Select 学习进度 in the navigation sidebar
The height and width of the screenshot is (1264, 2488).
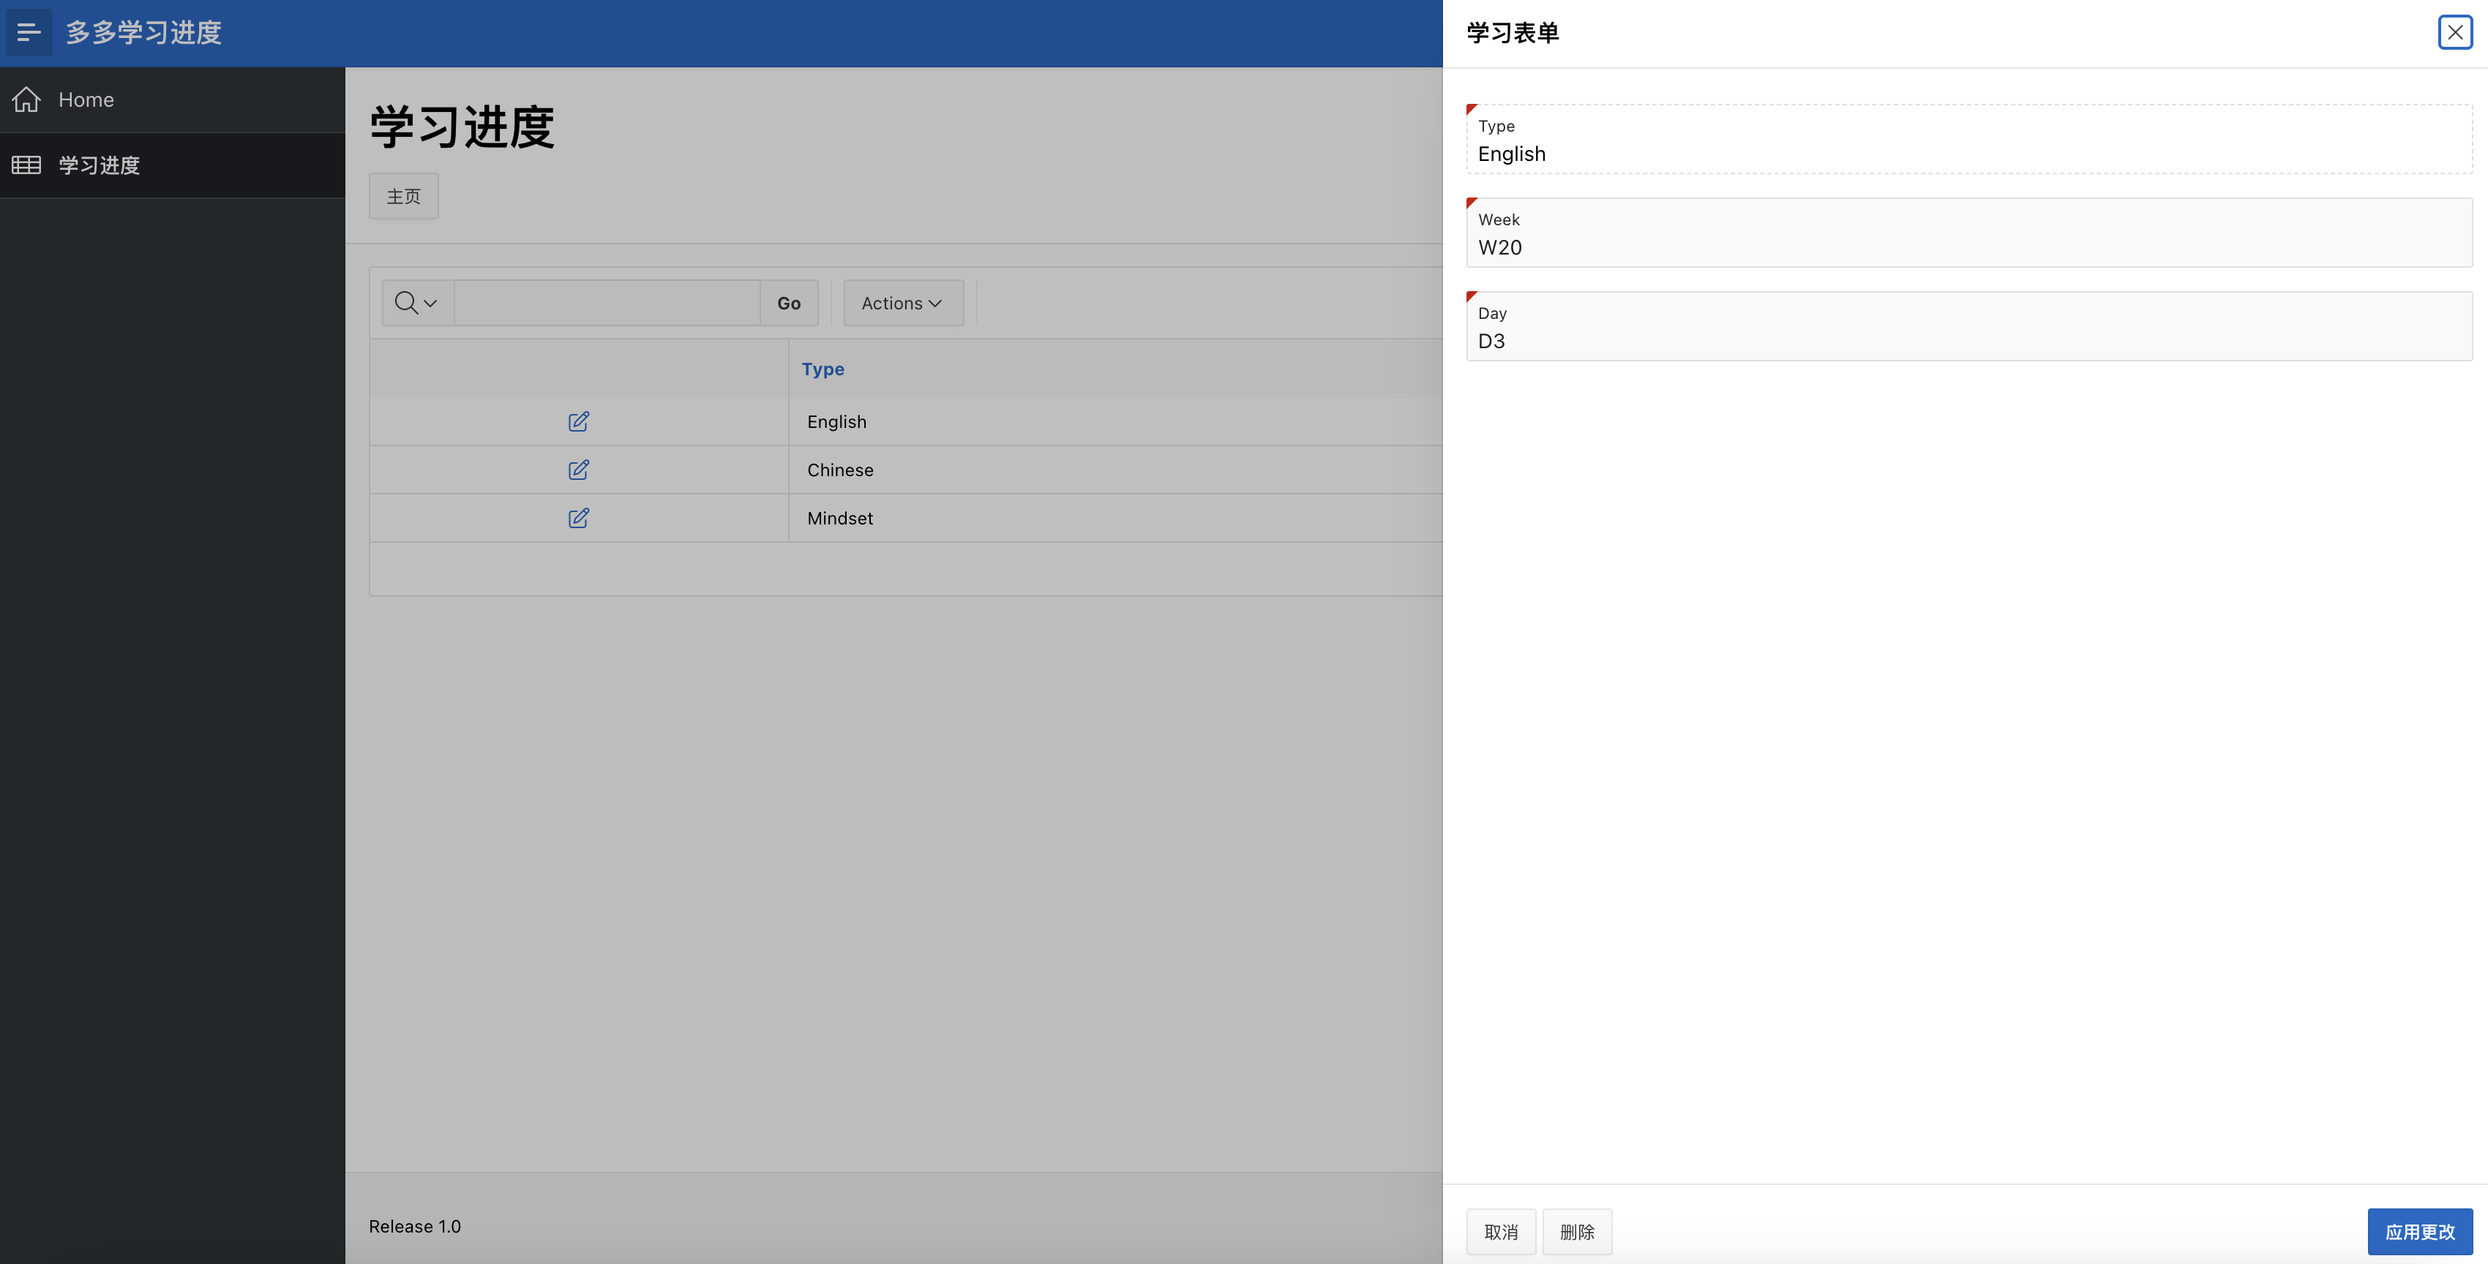100,165
